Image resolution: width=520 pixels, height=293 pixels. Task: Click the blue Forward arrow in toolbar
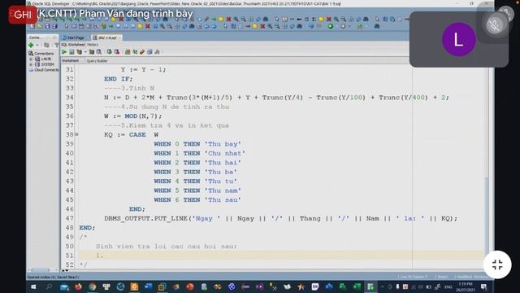[214, 26]
